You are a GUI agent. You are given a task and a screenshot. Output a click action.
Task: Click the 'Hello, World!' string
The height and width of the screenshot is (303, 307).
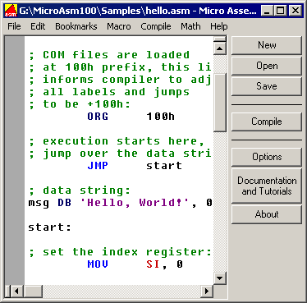click(135, 203)
